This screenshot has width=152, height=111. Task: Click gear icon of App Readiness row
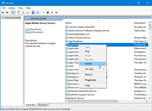(66, 41)
